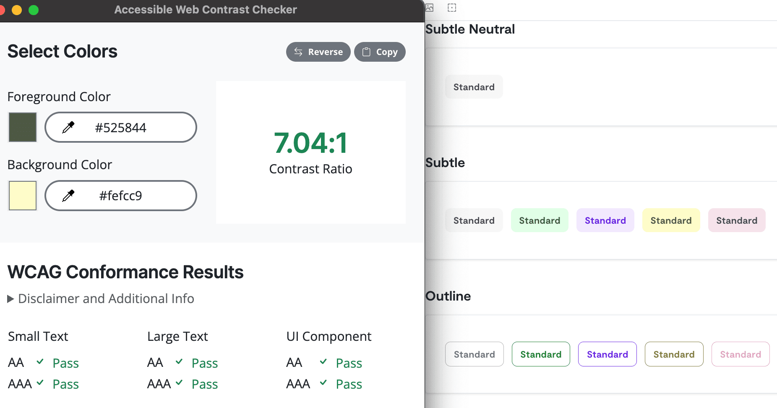Click the Reverse button to swap colors
777x408 pixels.
(318, 52)
